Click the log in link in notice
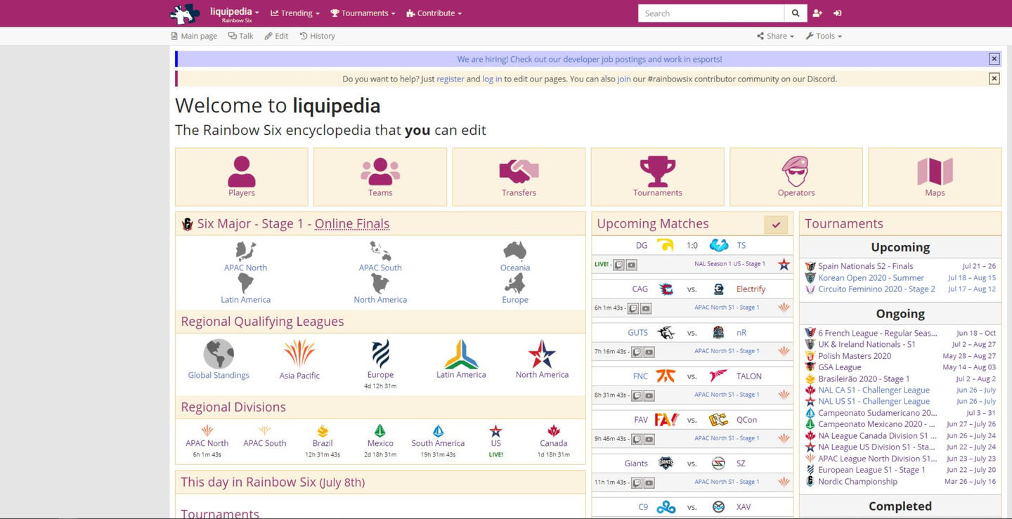 pyautogui.click(x=492, y=79)
